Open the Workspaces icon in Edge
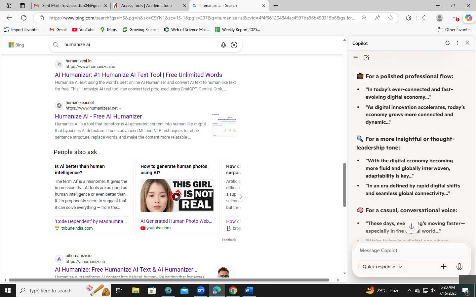The height and width of the screenshot is (297, 476). click(9, 6)
